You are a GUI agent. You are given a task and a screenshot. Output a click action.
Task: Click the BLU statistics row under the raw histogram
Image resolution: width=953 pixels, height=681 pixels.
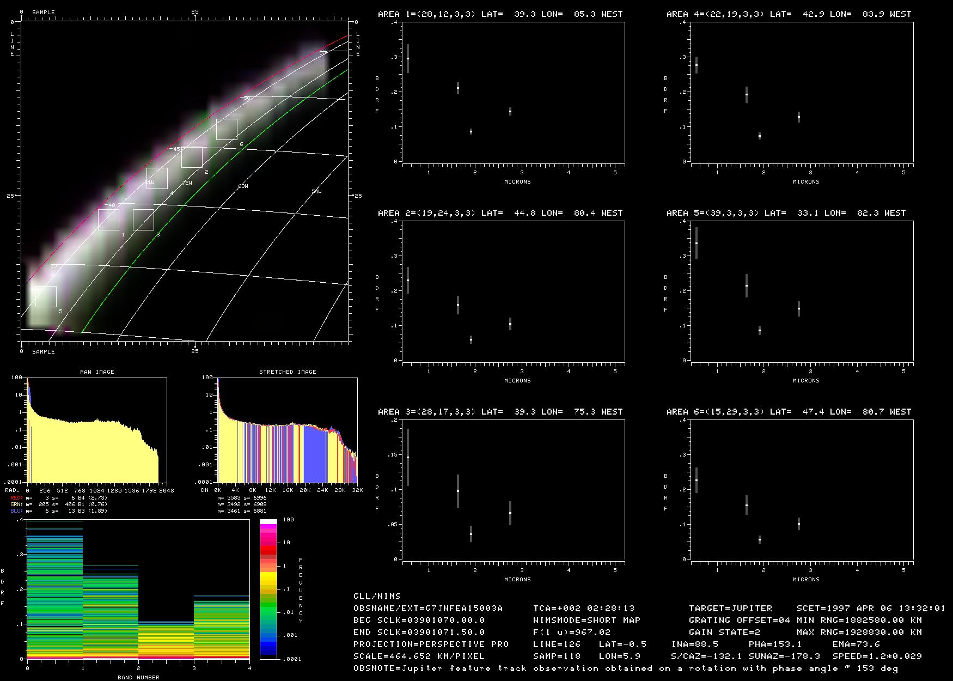[x=59, y=511]
